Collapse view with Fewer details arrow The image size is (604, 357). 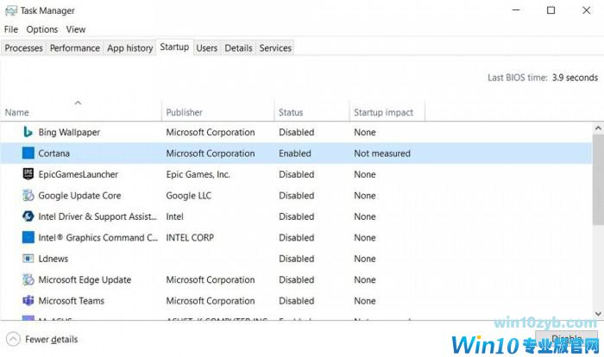13,340
